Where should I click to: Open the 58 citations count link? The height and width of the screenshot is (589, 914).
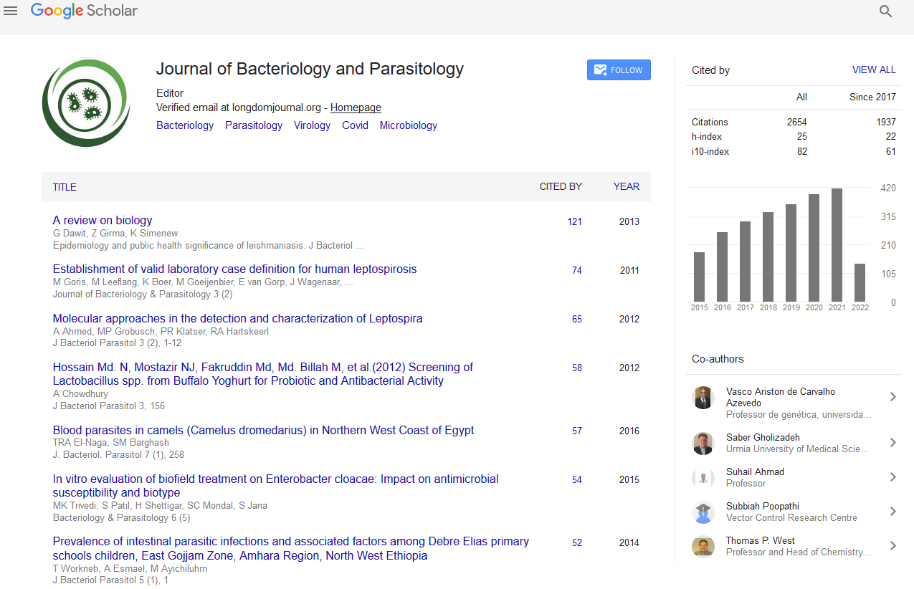577,368
